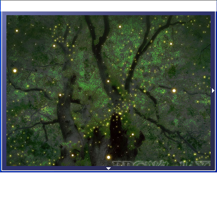
Task: Pan image right with the white arrow
Action: tap(213, 91)
